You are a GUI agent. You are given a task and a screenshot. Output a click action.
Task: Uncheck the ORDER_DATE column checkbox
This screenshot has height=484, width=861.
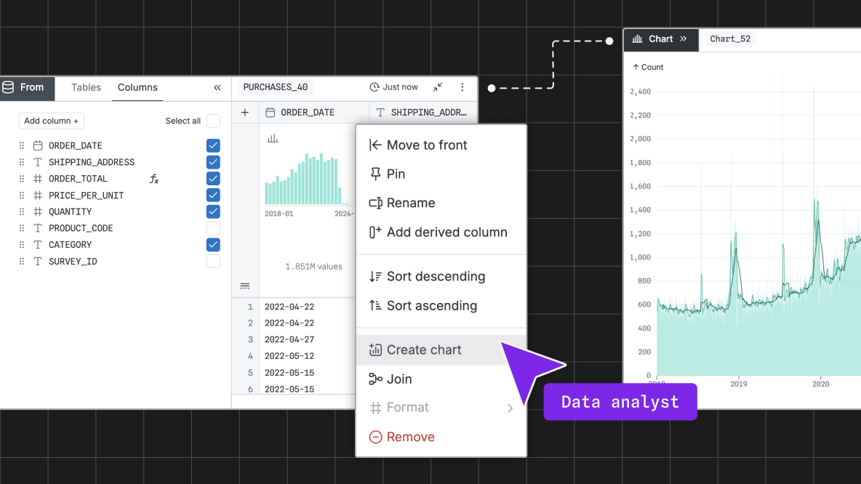tap(213, 145)
